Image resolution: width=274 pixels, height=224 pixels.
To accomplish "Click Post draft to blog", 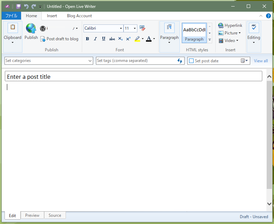I will pyautogui.click(x=59, y=39).
